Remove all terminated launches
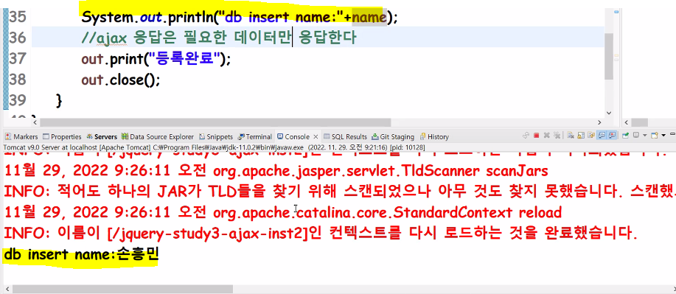 (x=557, y=136)
